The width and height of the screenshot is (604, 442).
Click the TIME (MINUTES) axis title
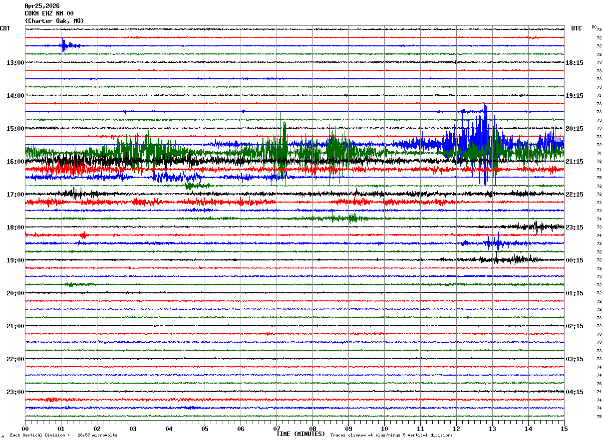click(301, 434)
